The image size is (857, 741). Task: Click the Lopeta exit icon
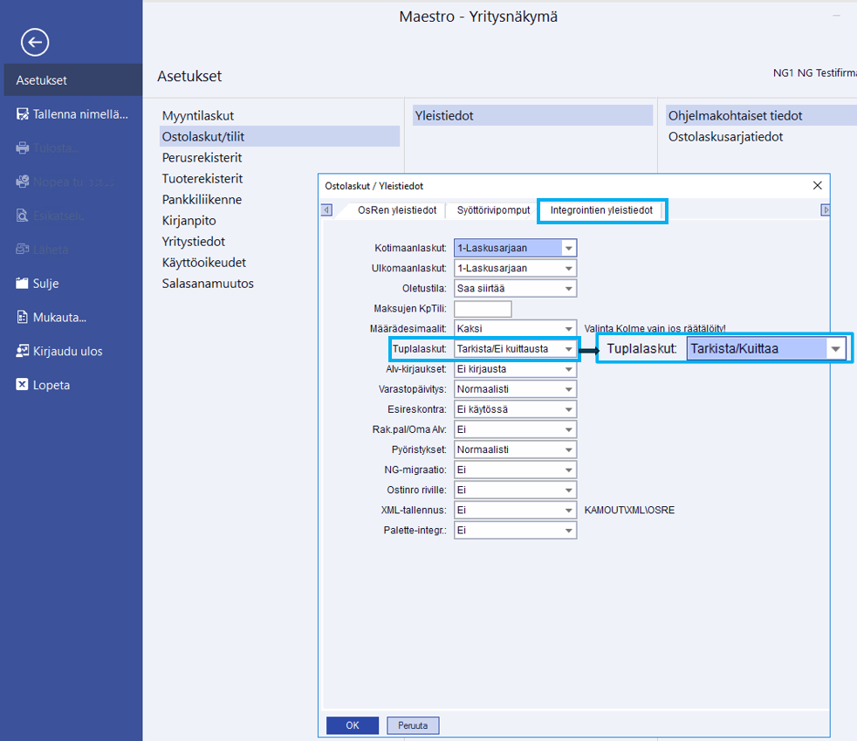[23, 385]
